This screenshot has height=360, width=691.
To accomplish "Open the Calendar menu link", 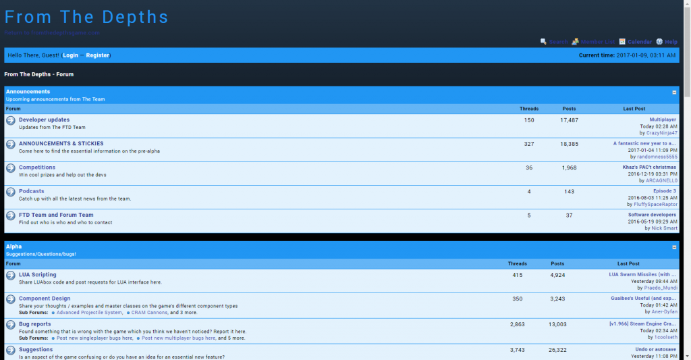I will pyautogui.click(x=640, y=42).
